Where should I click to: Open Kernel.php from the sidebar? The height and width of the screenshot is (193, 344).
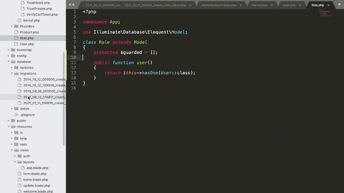pos(31,20)
